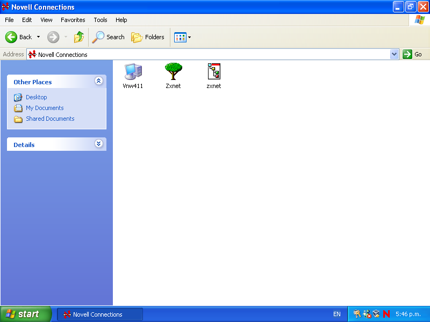The width and height of the screenshot is (430, 322).
Task: Click the Address bar field
Action: [x=212, y=55]
